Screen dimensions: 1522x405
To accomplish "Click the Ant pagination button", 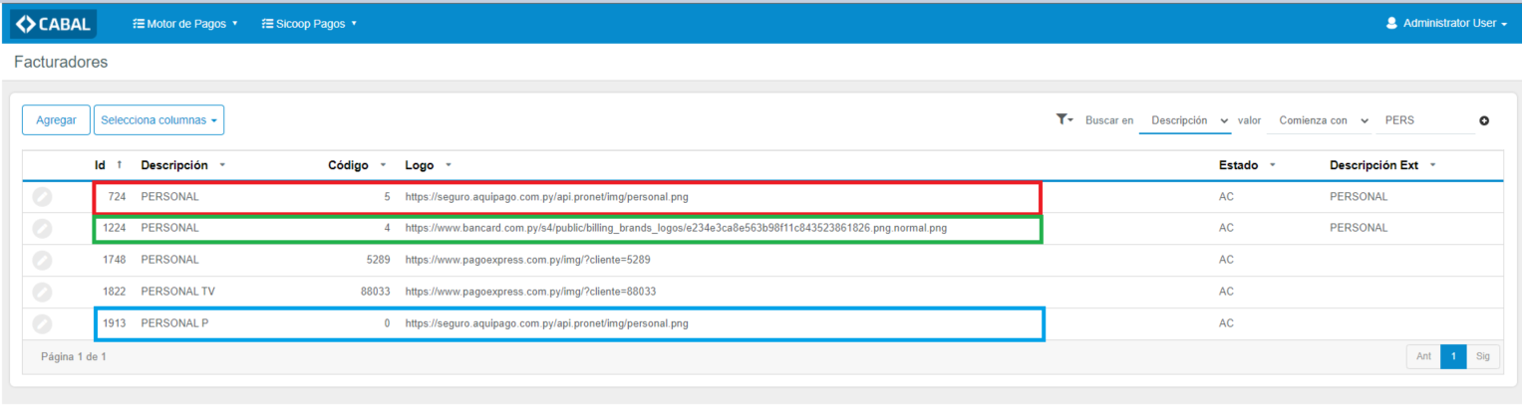I will click(x=1423, y=356).
